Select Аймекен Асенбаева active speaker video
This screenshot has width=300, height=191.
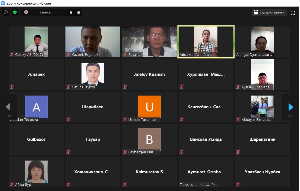click(206, 42)
